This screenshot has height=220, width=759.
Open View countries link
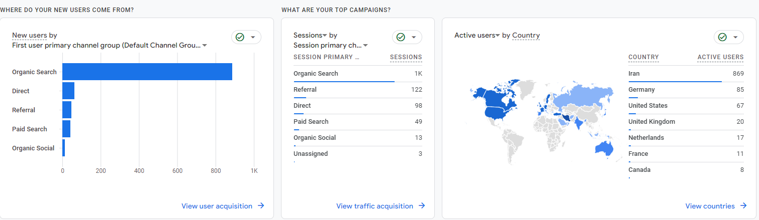pyautogui.click(x=710, y=206)
